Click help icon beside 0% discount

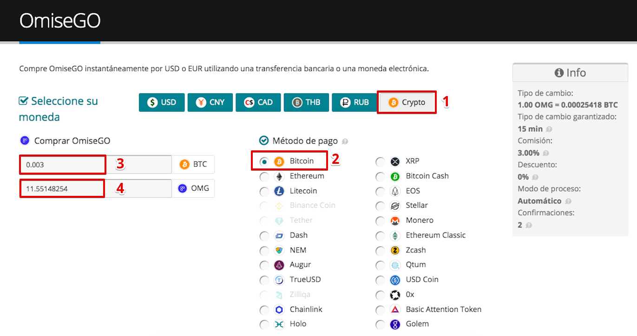pyautogui.click(x=535, y=177)
